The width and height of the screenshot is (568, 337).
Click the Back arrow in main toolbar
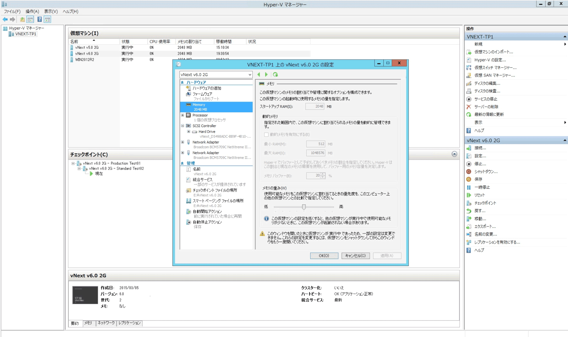point(5,19)
